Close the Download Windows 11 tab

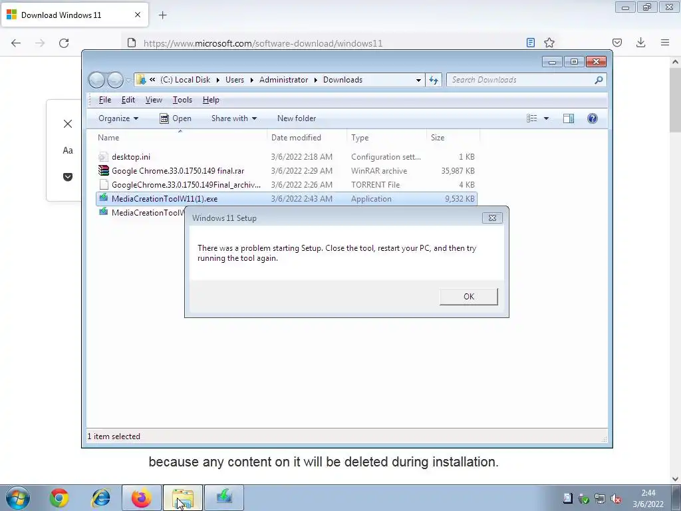pyautogui.click(x=138, y=15)
